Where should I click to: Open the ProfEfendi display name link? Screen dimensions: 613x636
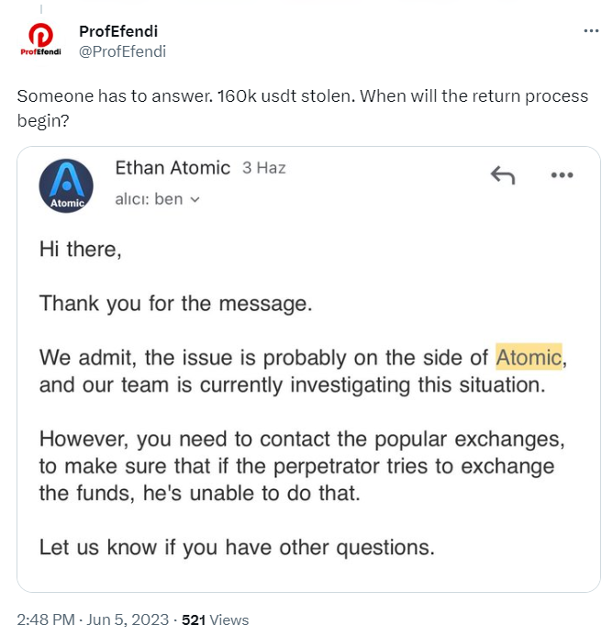118,31
